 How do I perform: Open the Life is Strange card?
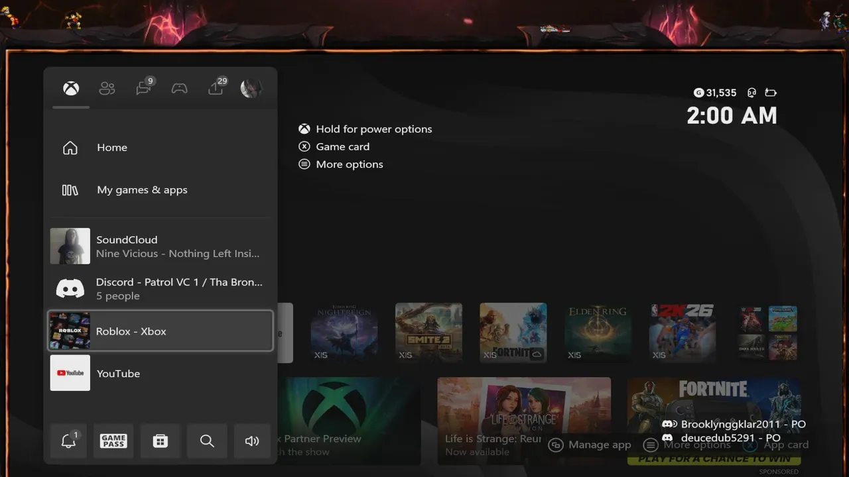click(x=524, y=421)
